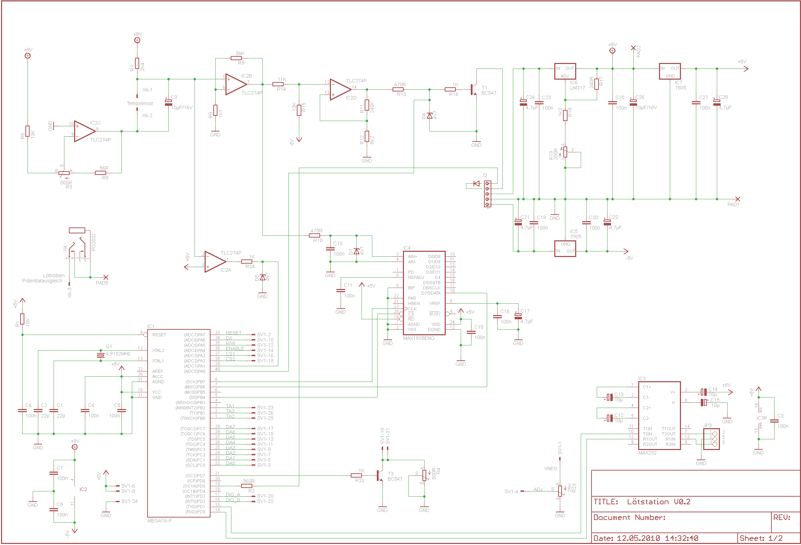Click the 4,9152MHz crystal value
The height and width of the screenshot is (545, 801).
(x=118, y=354)
